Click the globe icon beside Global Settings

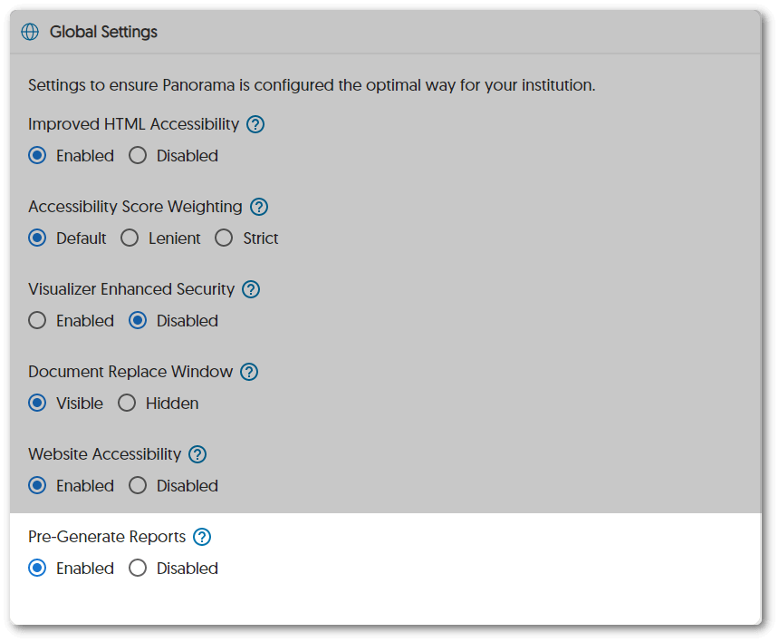(30, 32)
